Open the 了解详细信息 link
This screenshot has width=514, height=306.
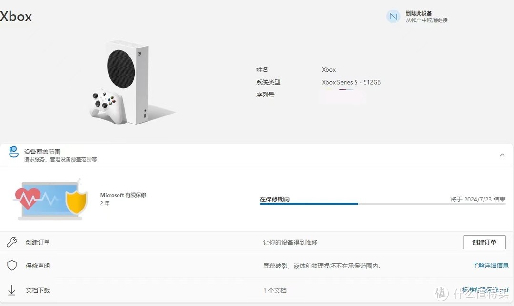[x=490, y=265]
